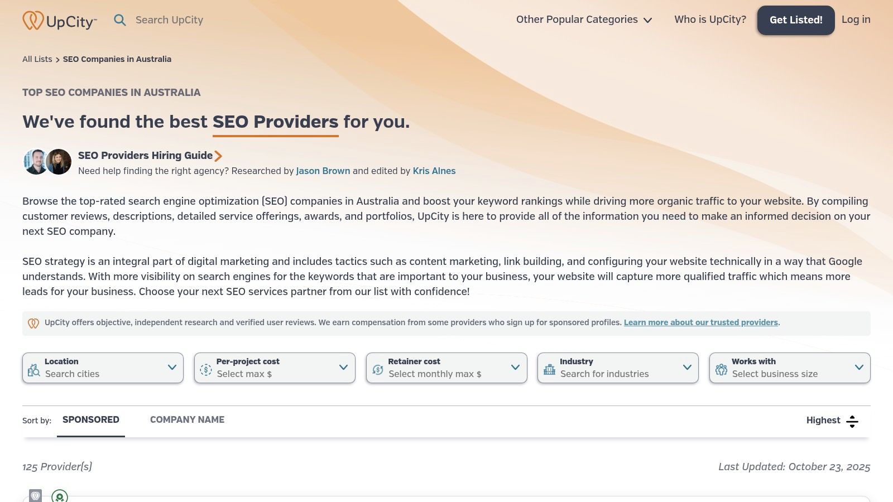Expand Other Popular Categories menu

(584, 20)
